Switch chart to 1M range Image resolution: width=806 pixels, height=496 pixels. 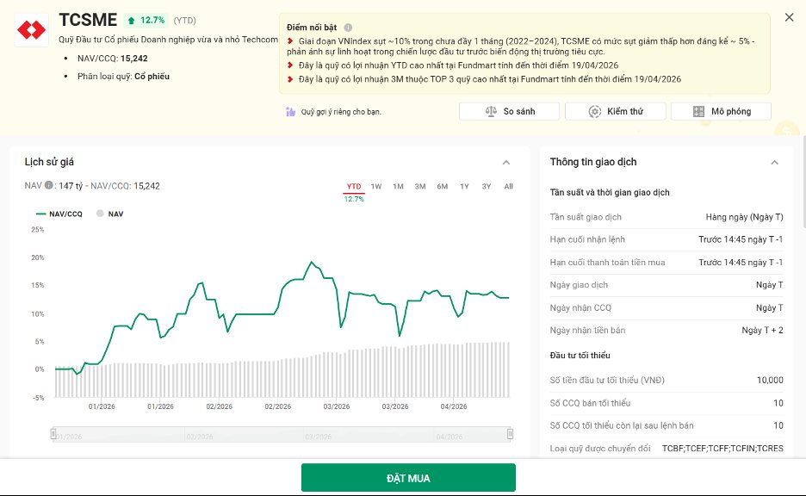398,187
